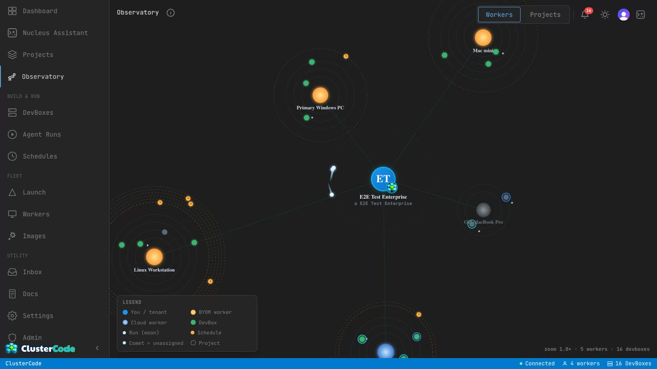This screenshot has height=369, width=657.
Task: Click the zoom 1.0× workers summary text
Action: coord(597,349)
